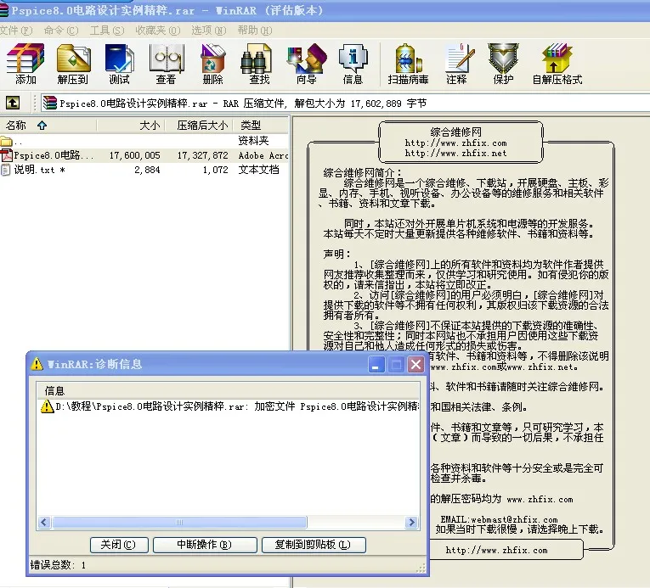Click the 自解压格式 (SFX) toolbar icon

pyautogui.click(x=557, y=64)
